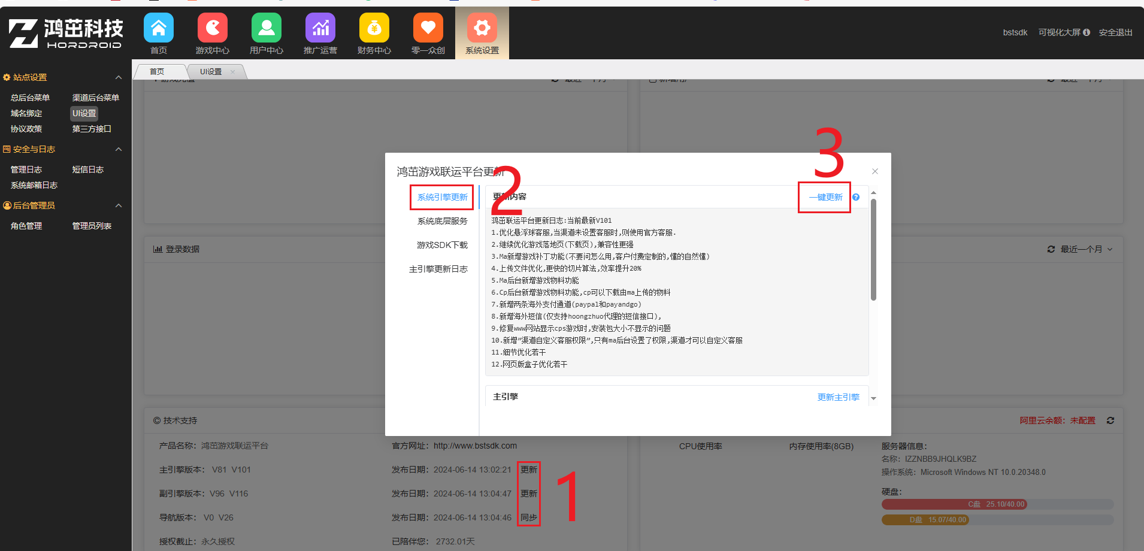Open 协议政策 in the sidebar
The width and height of the screenshot is (1144, 551).
click(x=26, y=129)
